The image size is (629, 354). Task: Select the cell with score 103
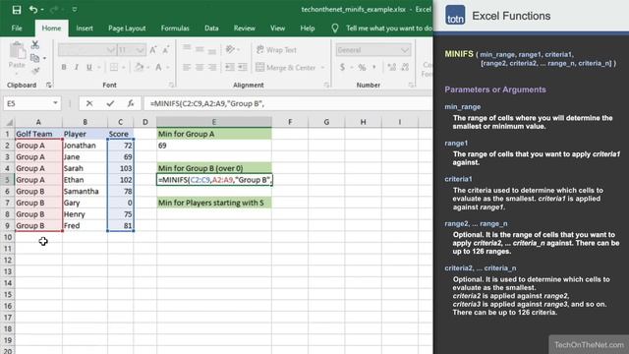pyautogui.click(x=120, y=168)
